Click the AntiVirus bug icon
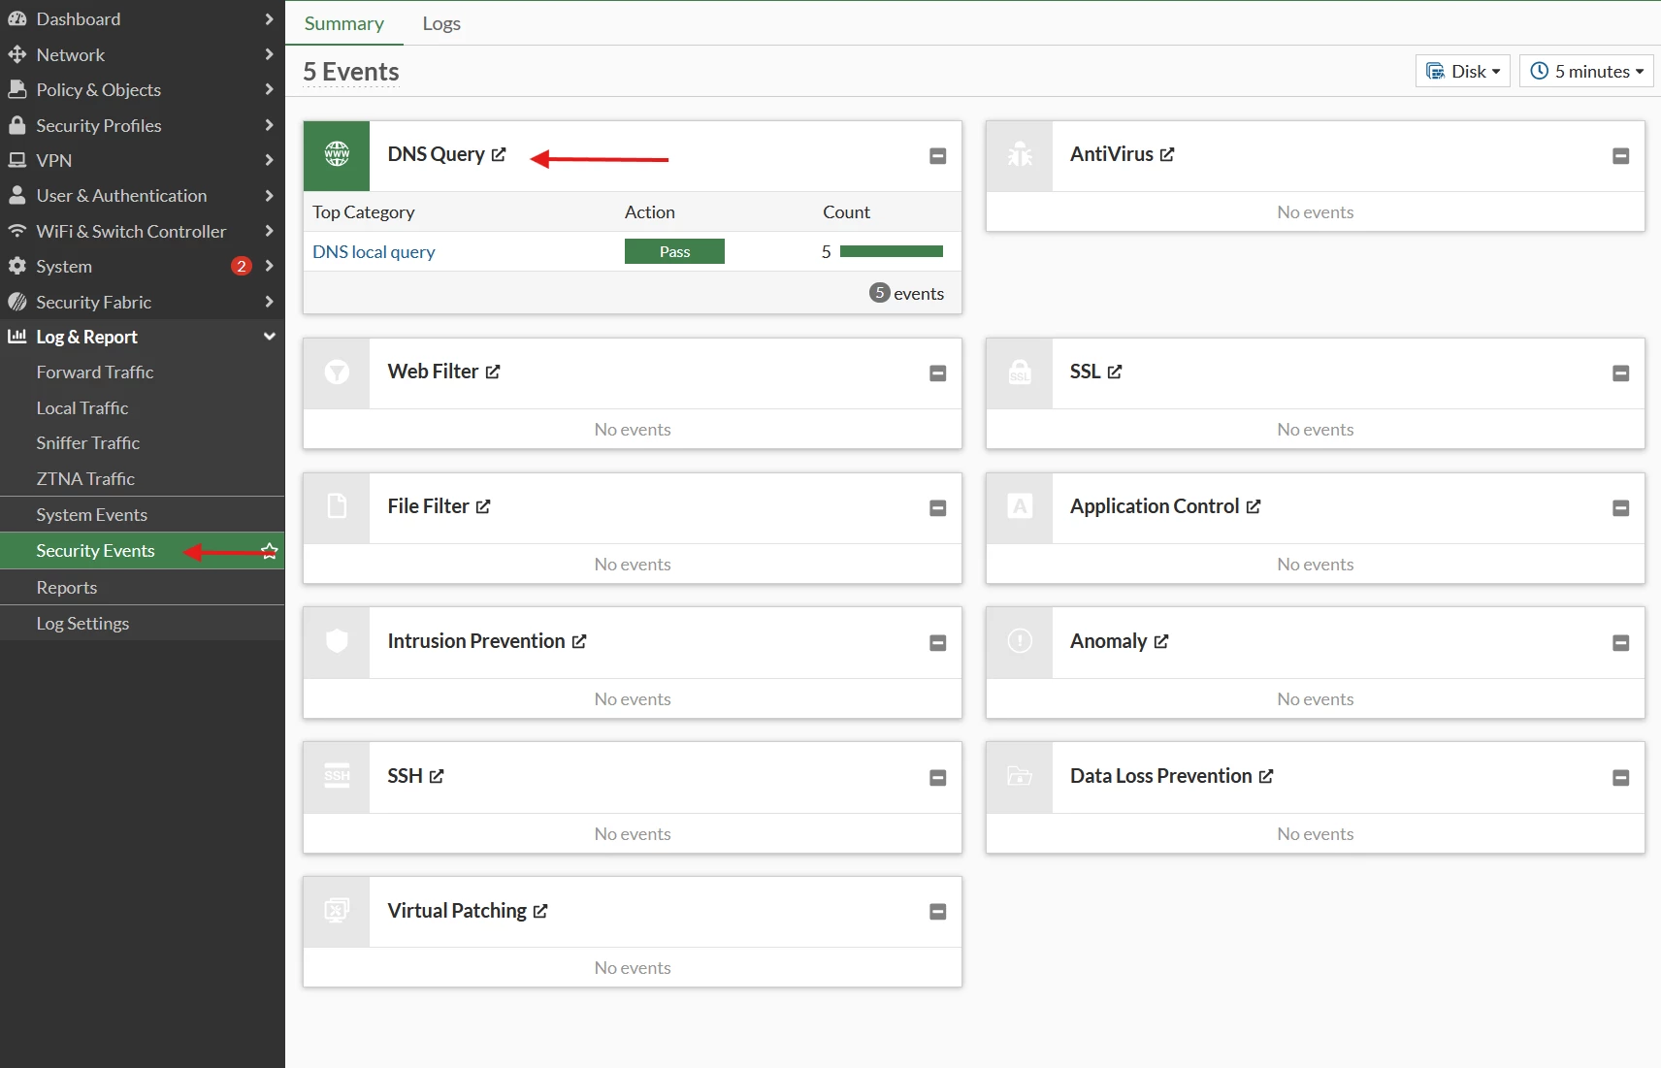 pos(1020,154)
